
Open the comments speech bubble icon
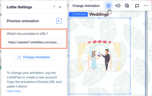coord(137,6)
